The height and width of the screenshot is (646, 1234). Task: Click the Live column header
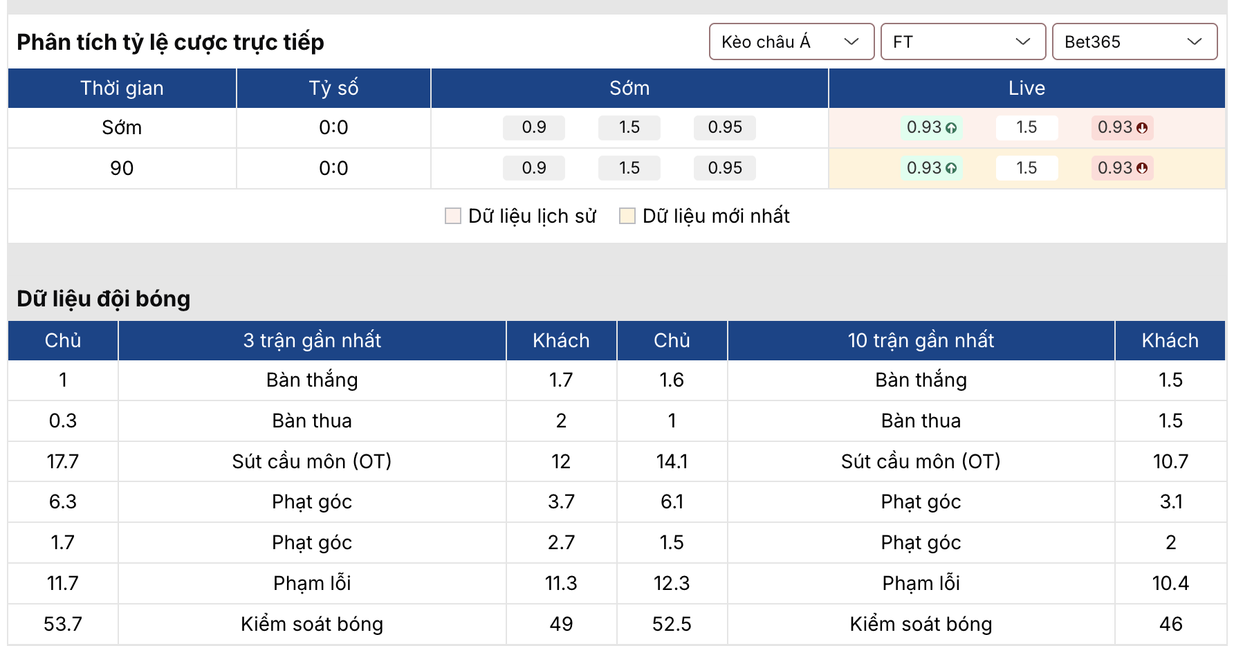pos(1026,88)
